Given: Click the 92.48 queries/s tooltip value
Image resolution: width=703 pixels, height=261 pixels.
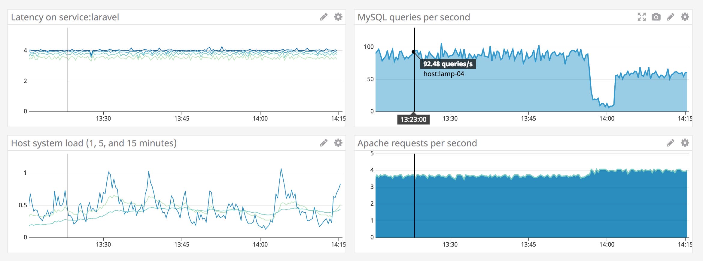Looking at the screenshot, I should 448,63.
